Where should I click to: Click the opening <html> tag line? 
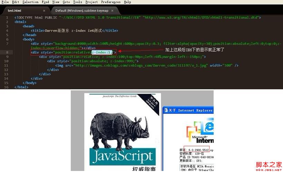click(20, 22)
